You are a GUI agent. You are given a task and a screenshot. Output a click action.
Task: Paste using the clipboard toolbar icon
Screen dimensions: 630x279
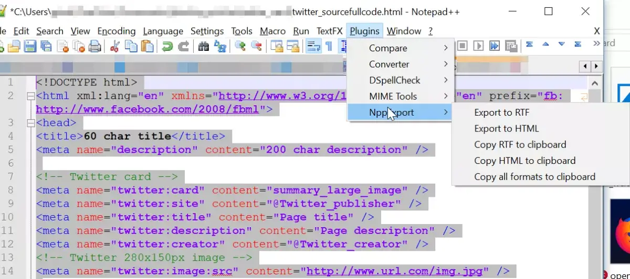coord(148,47)
